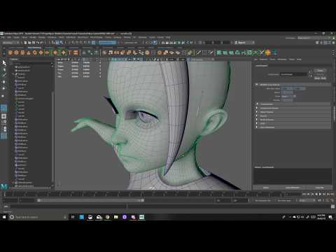Screen dimensions: 336x252
Task: Expand the UUID section
Action: tap(293, 123)
